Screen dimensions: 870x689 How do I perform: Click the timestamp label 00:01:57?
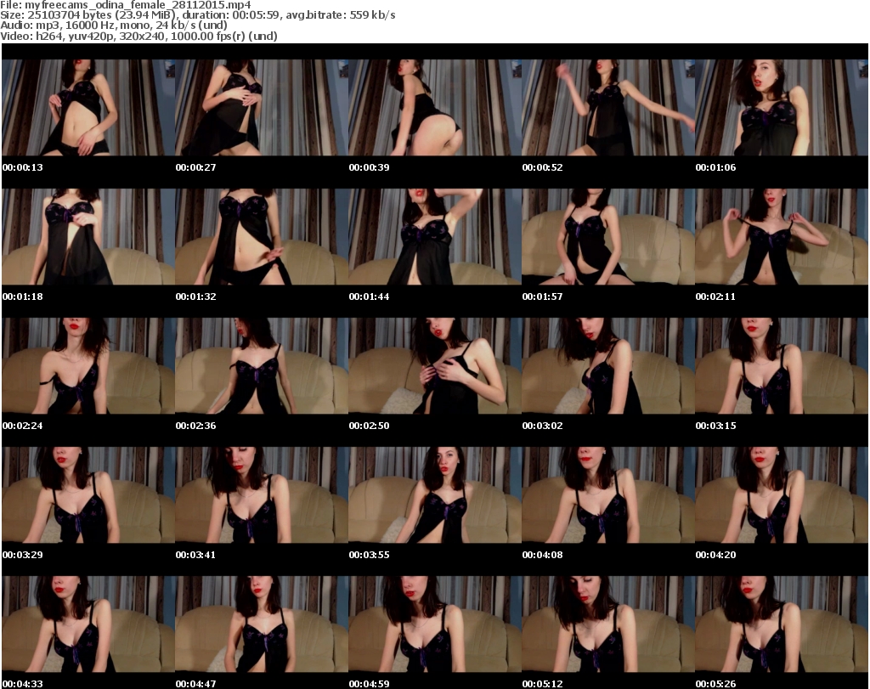click(543, 296)
